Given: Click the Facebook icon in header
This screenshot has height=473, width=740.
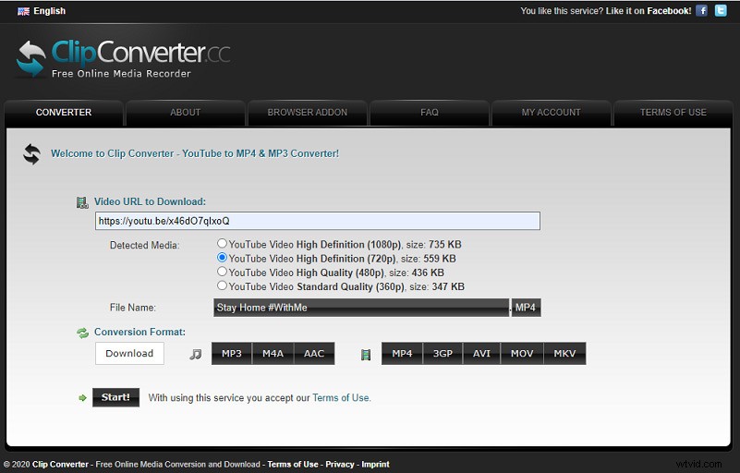Looking at the screenshot, I should click(x=702, y=10).
